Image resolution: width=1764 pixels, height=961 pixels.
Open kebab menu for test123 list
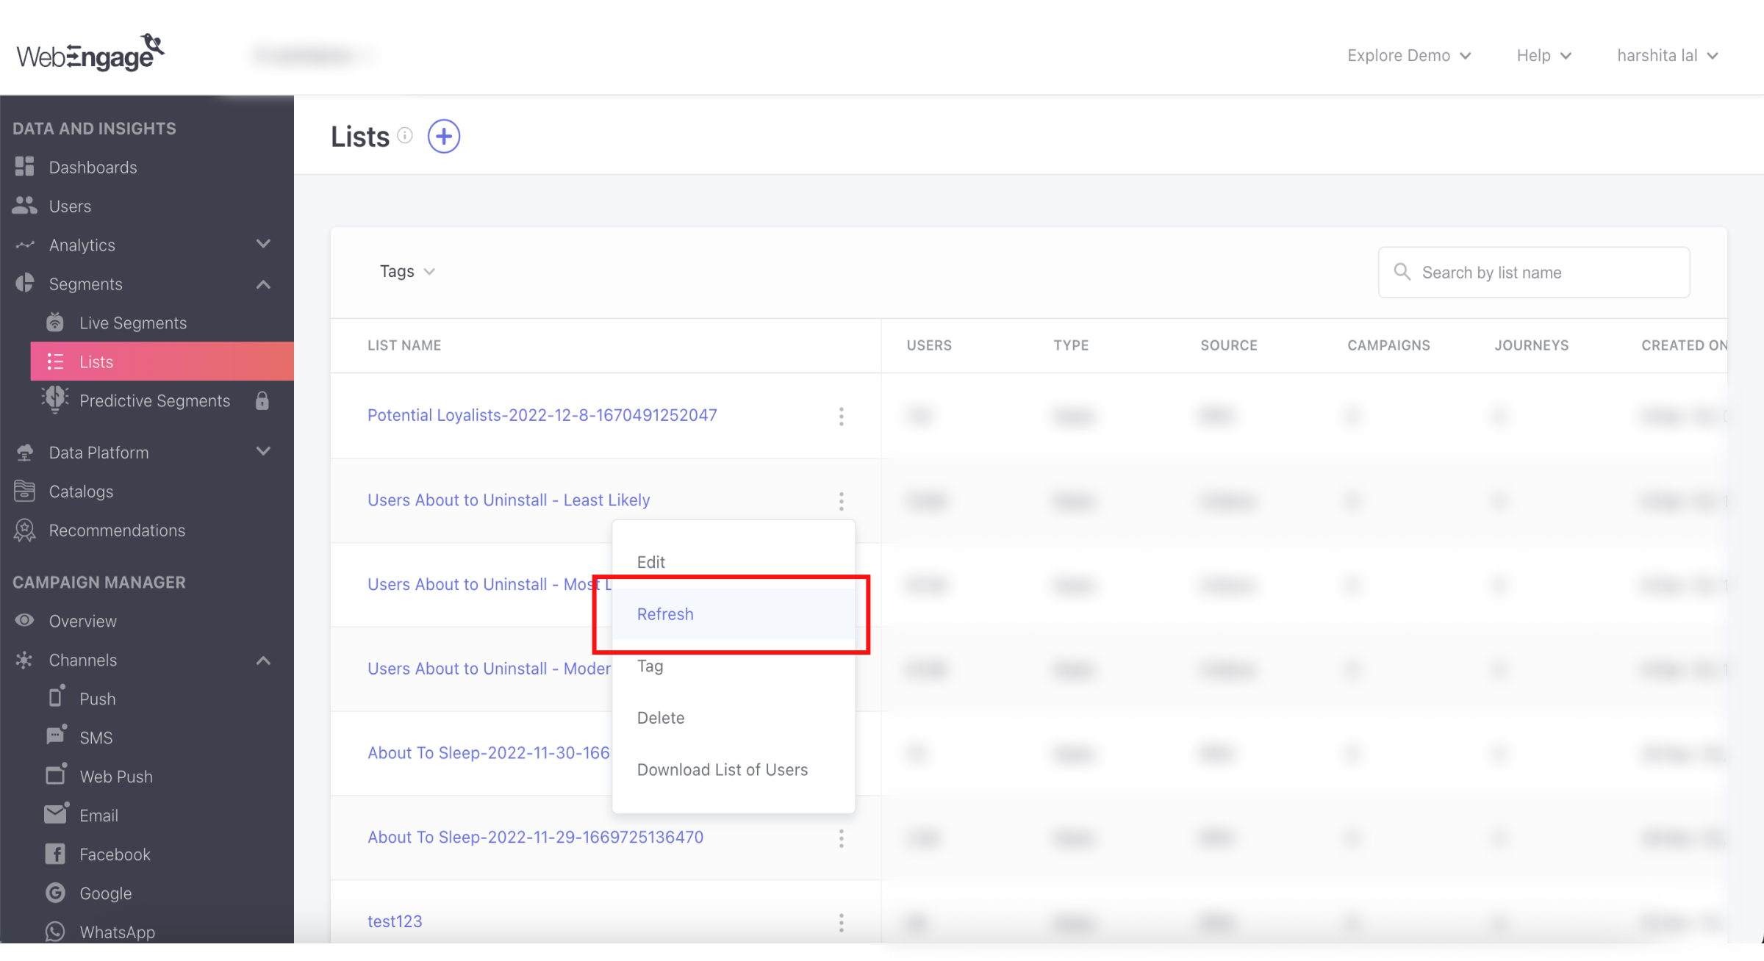coord(841,923)
